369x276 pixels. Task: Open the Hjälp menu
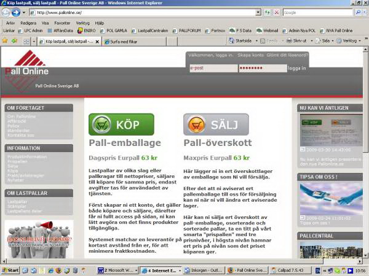pos(99,23)
